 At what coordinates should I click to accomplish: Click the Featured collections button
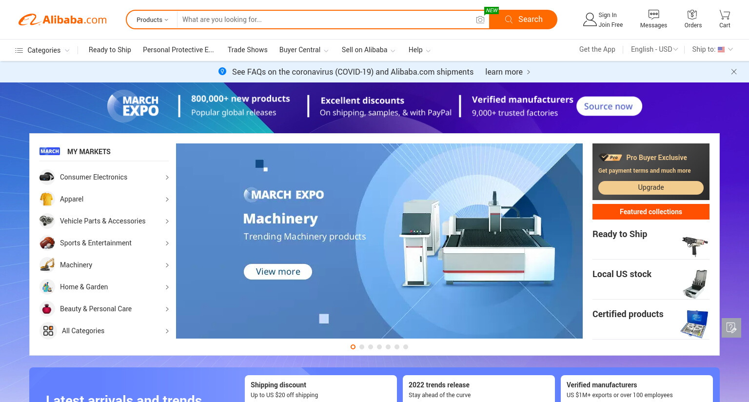pos(650,212)
